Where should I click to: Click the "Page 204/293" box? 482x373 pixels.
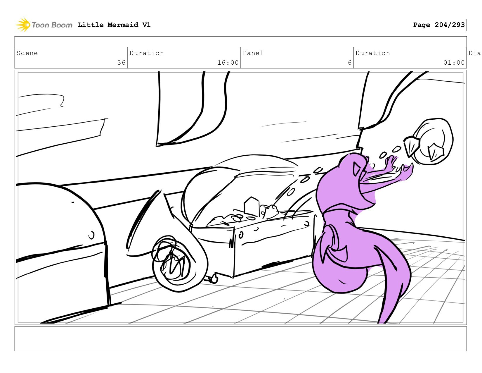(x=439, y=25)
